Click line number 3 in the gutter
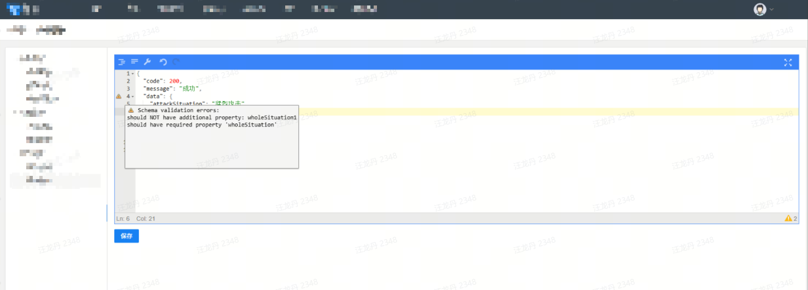The height and width of the screenshot is (290, 808). (128, 88)
